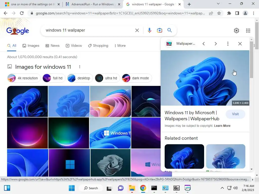Open the clock showing 7:16 AM
Viewport: 259px width, 194px height.
pos(248,188)
